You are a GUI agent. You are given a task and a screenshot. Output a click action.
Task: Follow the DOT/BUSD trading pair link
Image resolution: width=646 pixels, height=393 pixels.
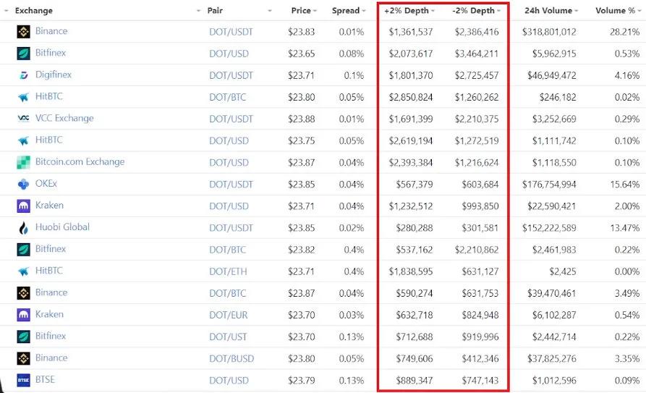click(x=231, y=358)
